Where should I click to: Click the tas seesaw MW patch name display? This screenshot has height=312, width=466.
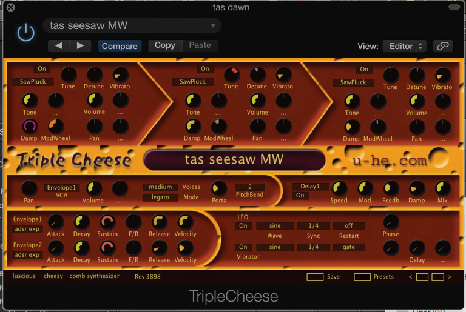(234, 160)
